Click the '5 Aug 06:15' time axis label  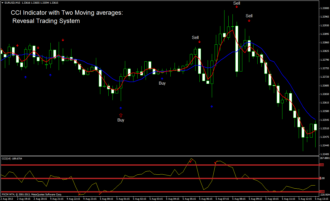pyautogui.click(x=206, y=199)
